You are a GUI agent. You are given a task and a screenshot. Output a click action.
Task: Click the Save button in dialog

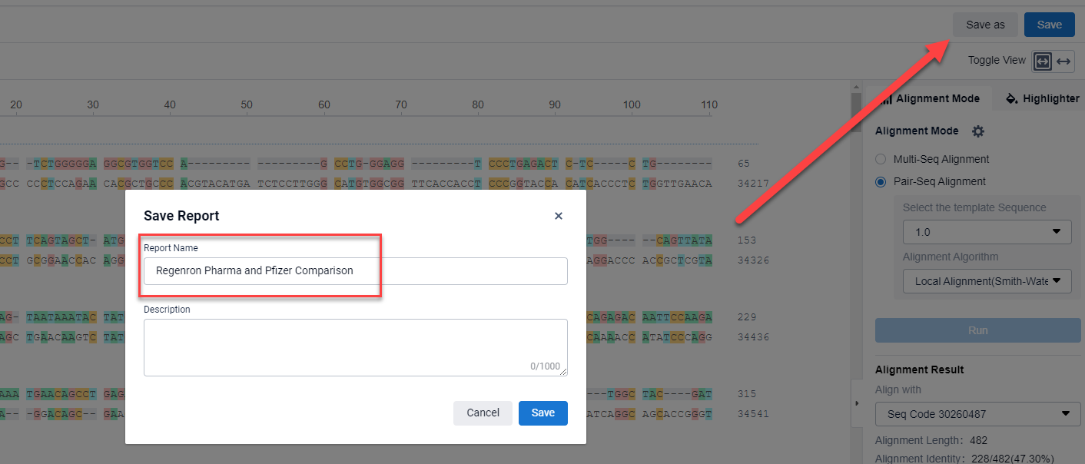[542, 413]
